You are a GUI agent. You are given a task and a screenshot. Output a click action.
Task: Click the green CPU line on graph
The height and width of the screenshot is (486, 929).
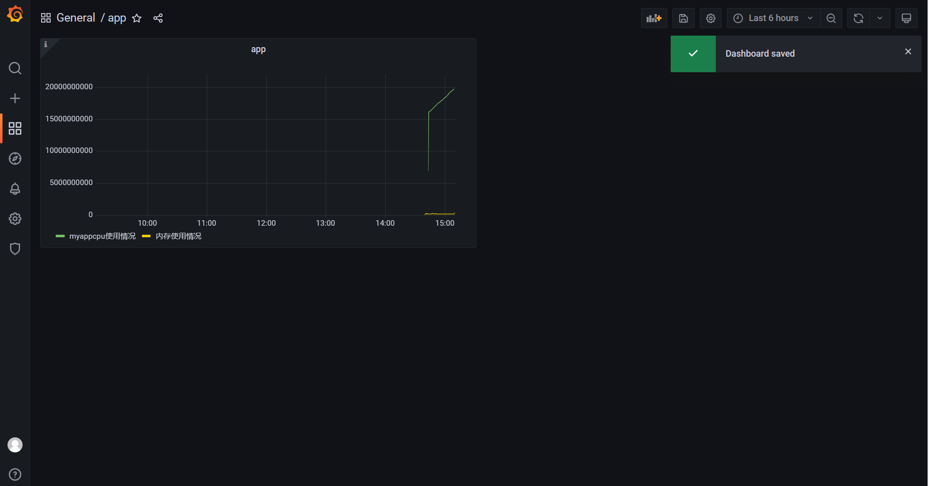click(x=440, y=101)
